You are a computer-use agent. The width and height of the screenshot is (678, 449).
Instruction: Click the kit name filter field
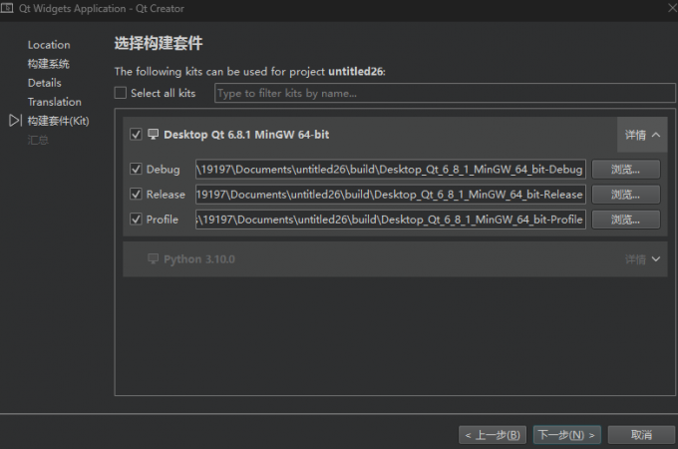[x=437, y=94]
